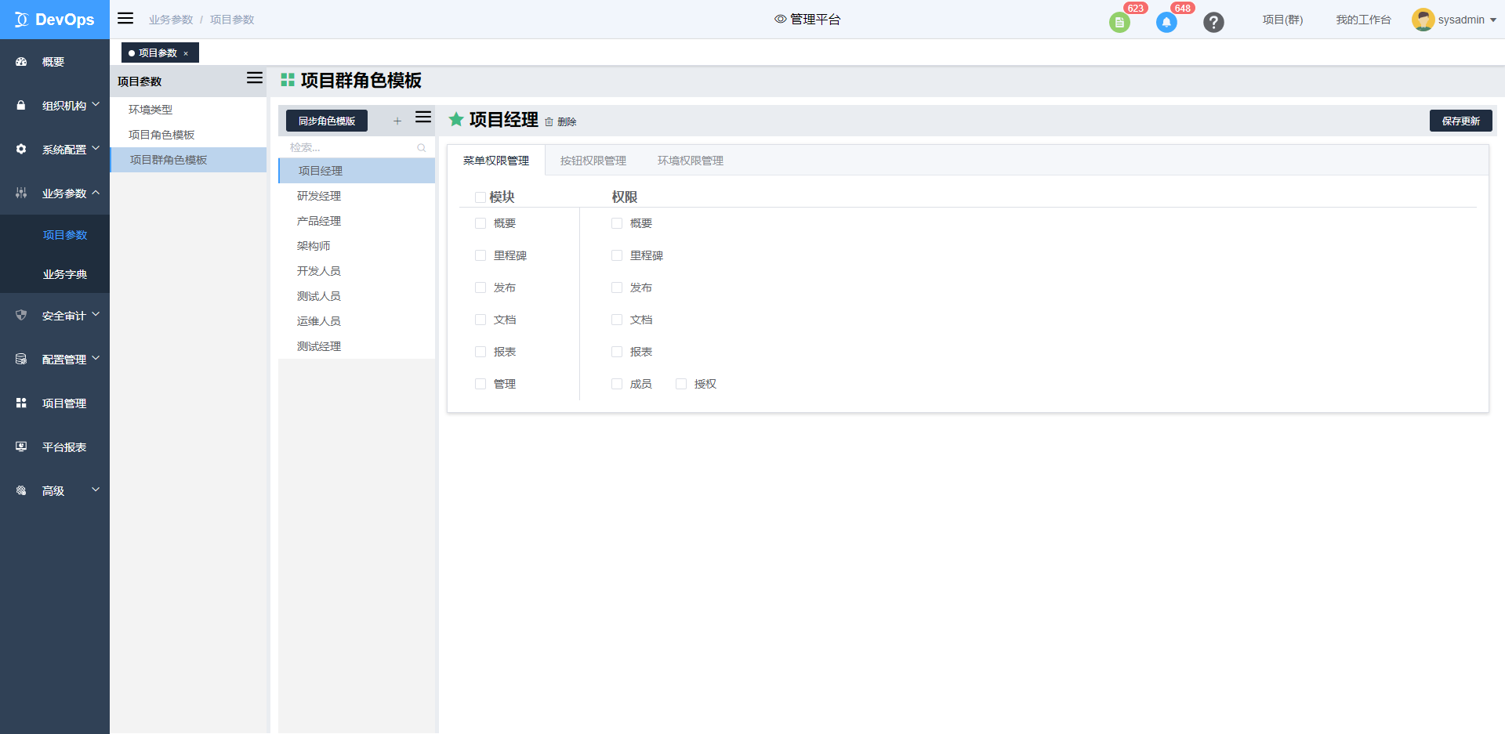Viewport: 1505px width, 734px height.
Task: Select the 研发经理 role in the list
Action: coord(357,196)
